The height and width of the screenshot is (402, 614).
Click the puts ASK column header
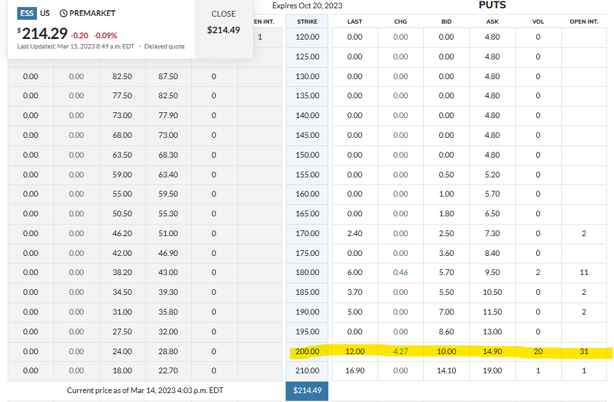coord(492,21)
